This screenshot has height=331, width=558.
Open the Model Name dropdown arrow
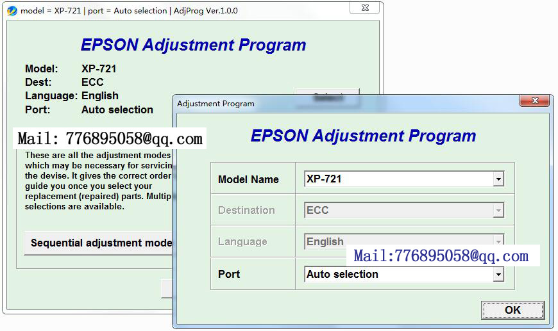498,179
